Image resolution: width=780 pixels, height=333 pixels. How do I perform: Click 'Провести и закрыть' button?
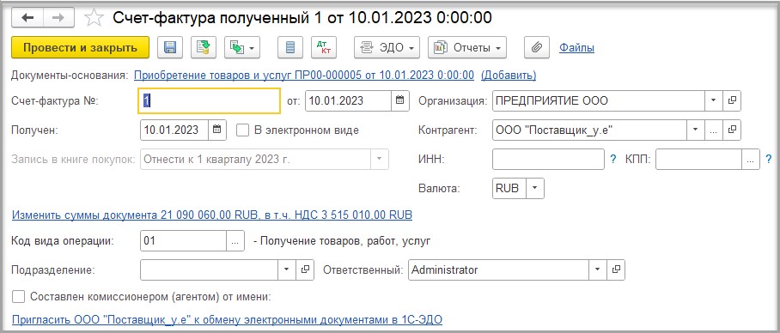tap(80, 48)
